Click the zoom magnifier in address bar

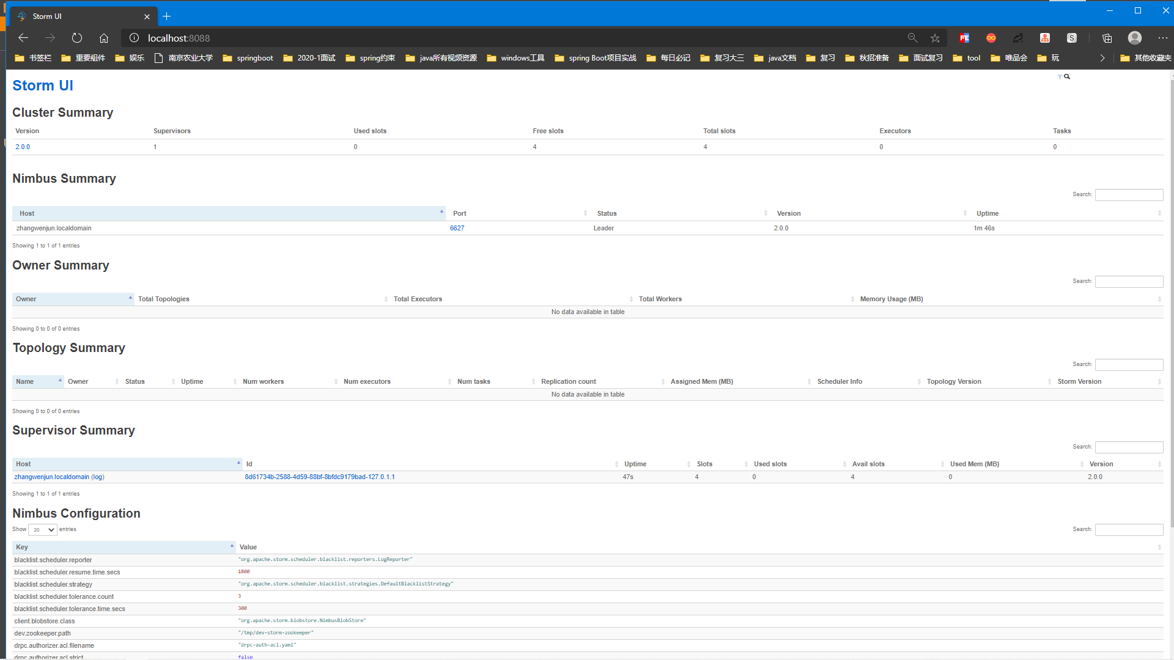(913, 38)
